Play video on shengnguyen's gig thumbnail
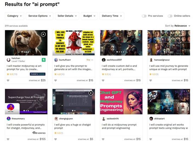The width and height of the screenshot is (195, 141). coord(91,93)
